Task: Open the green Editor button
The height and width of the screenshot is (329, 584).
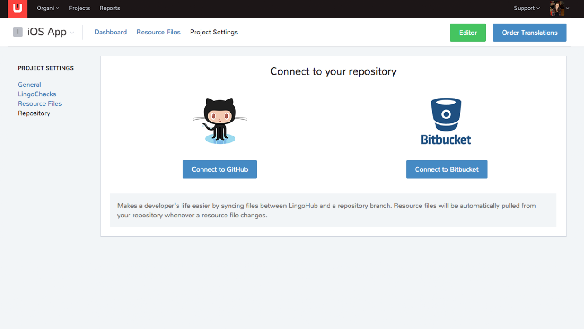Action: [x=468, y=33]
